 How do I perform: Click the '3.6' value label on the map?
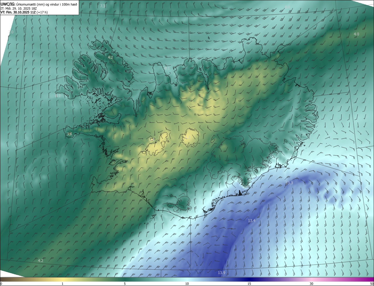[x=69, y=134]
